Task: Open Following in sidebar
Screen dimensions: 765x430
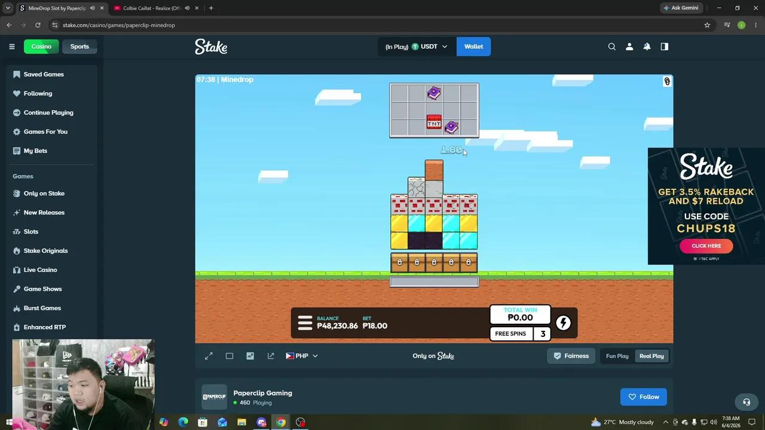Action: [x=38, y=93]
